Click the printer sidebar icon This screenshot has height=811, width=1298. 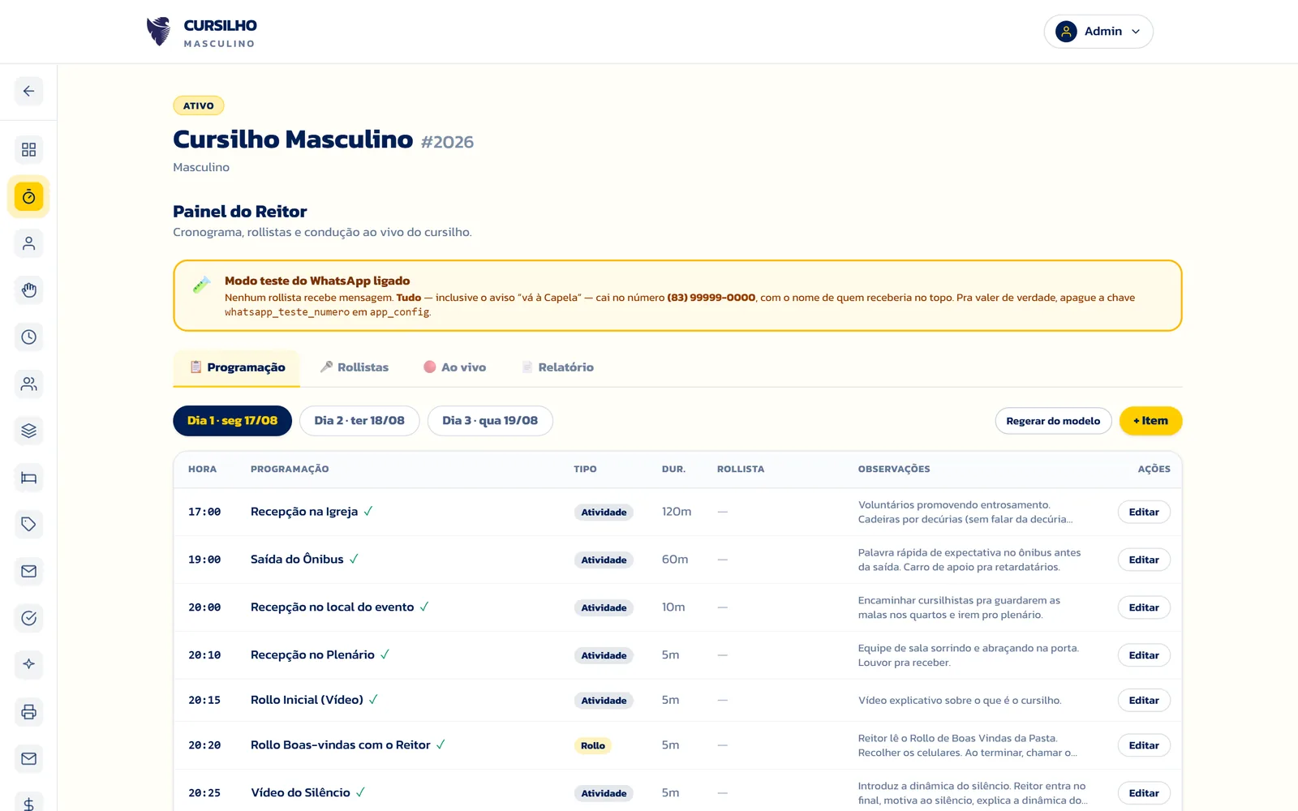(28, 712)
